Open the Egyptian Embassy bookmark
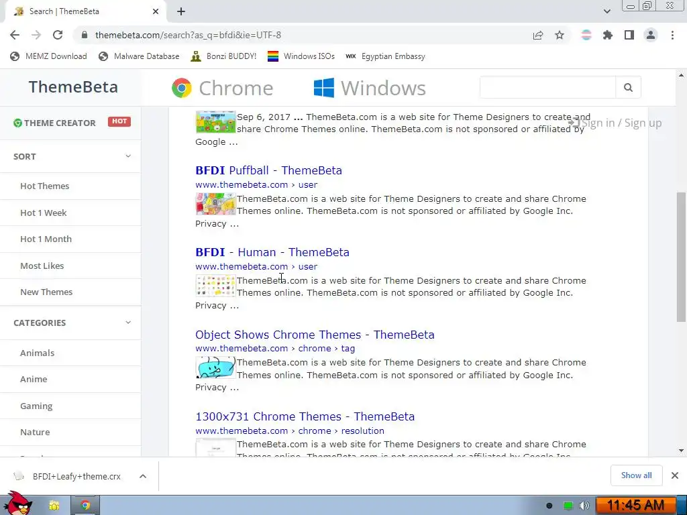687x515 pixels. pyautogui.click(x=386, y=56)
